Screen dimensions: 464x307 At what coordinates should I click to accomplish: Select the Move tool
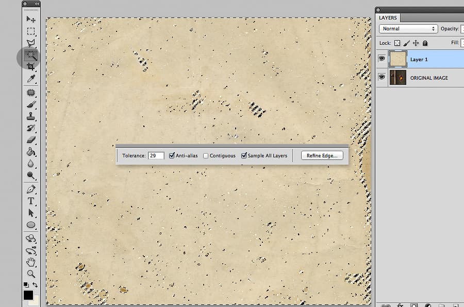pyautogui.click(x=31, y=20)
